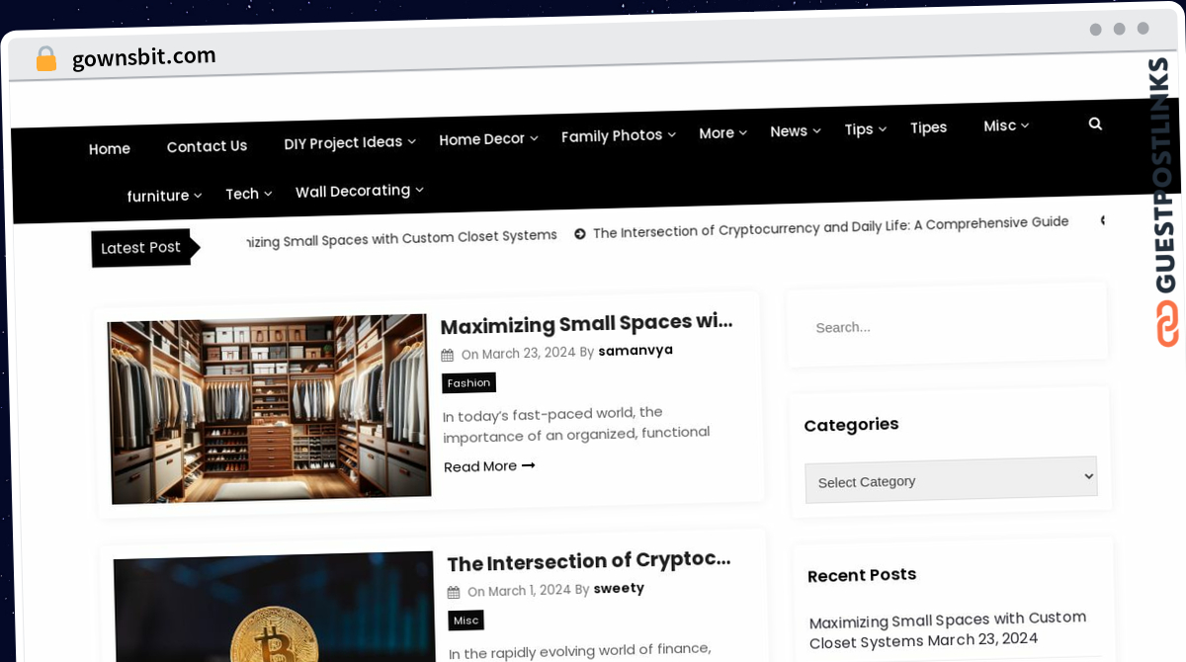Open the Home Decor menu
Image resolution: width=1186 pixels, height=662 pixels.
(481, 139)
